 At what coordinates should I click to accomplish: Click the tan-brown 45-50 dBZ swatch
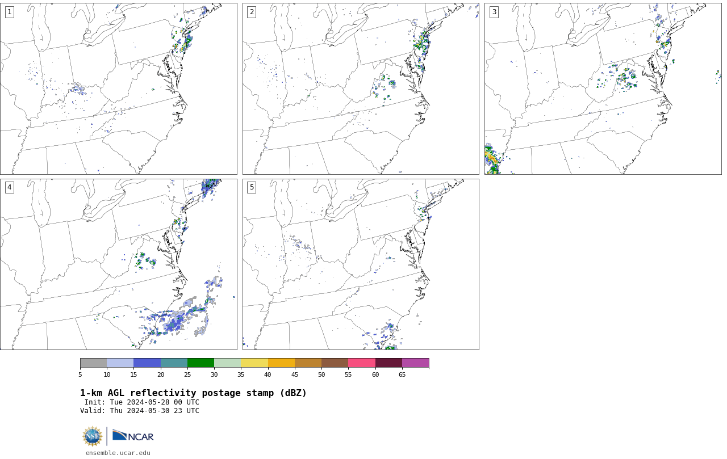[x=308, y=363]
